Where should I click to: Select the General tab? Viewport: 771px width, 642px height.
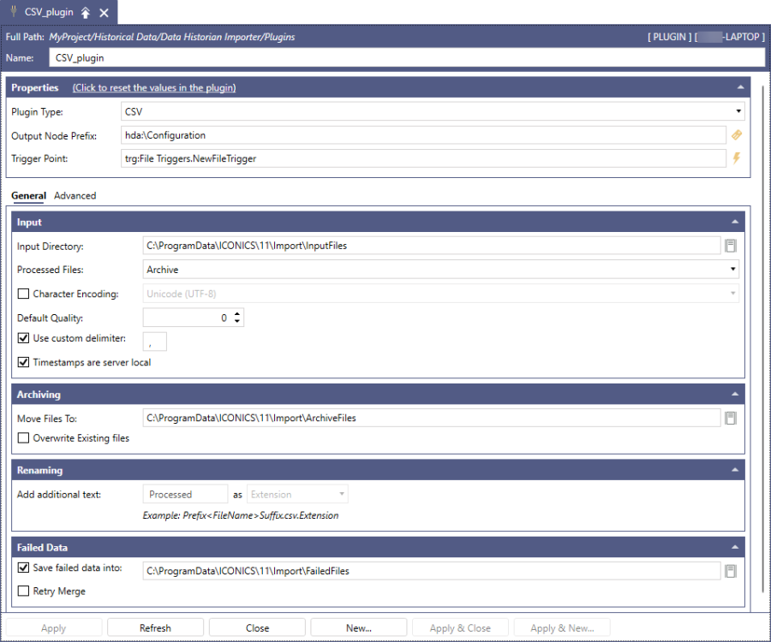point(28,196)
